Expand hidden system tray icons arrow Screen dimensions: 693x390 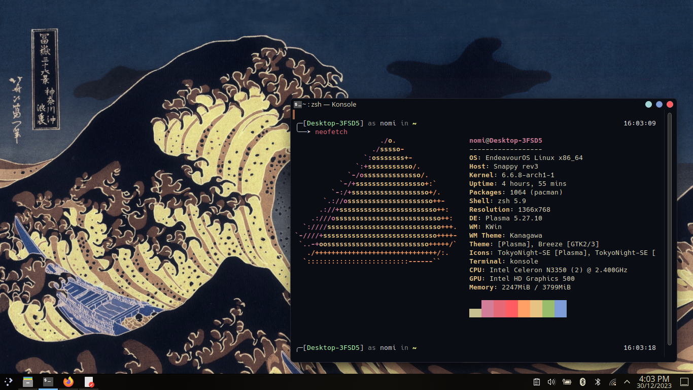click(x=627, y=382)
